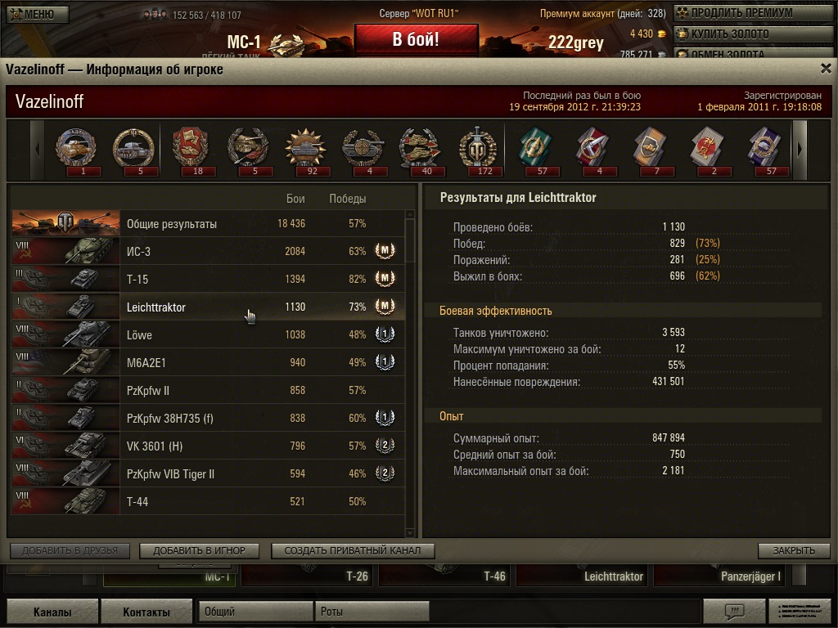Click the medal icon with count 92
The width and height of the screenshot is (838, 628).
[x=305, y=147]
